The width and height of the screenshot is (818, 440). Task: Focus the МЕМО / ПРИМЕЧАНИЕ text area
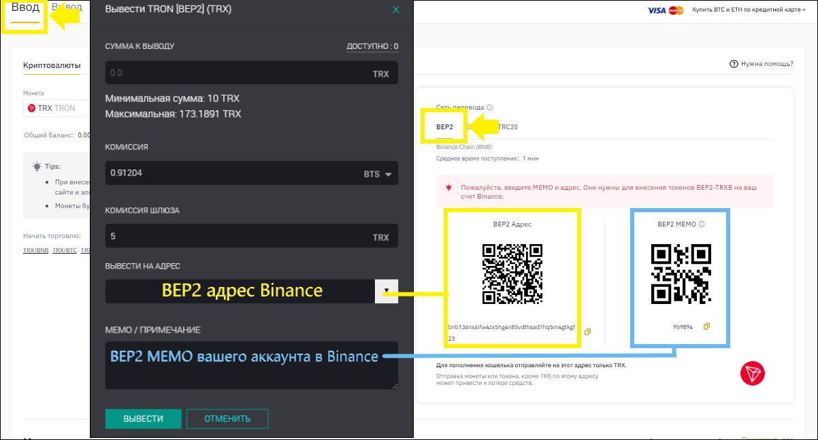[x=252, y=365]
